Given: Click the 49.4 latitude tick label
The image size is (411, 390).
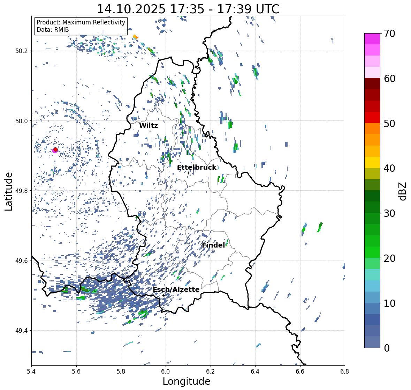Looking at the screenshot, I should (22, 331).
